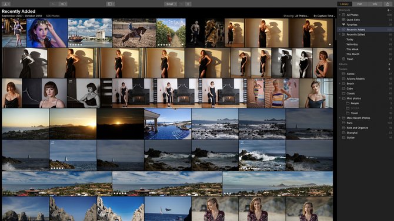Click star rating on sailboat rock photo
Viewport: 394px width, 221px height.
tap(57, 168)
